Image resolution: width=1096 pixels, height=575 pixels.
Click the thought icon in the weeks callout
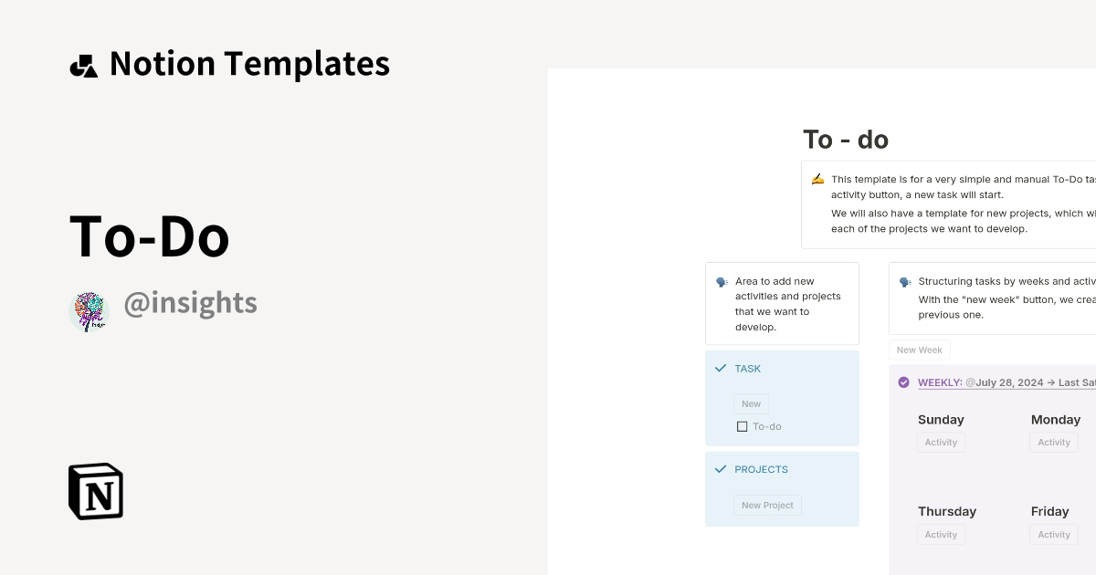click(x=904, y=281)
